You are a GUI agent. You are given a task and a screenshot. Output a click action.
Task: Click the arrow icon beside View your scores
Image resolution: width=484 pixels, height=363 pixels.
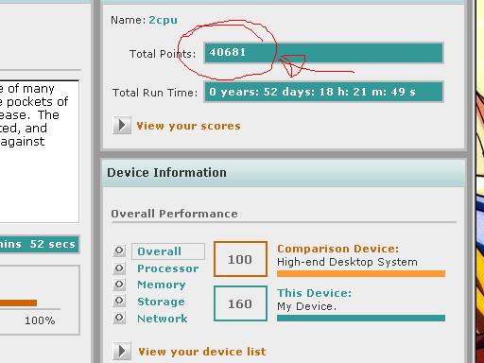click(122, 126)
